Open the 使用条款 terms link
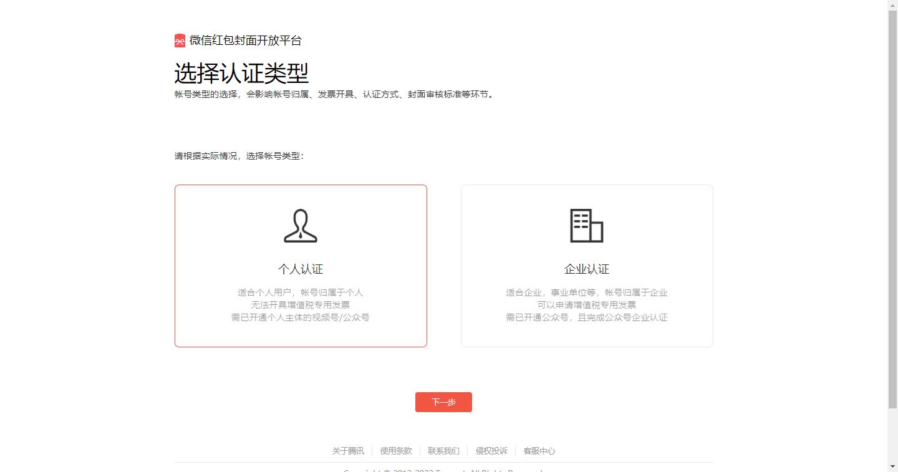This screenshot has width=898, height=472. 395,451
